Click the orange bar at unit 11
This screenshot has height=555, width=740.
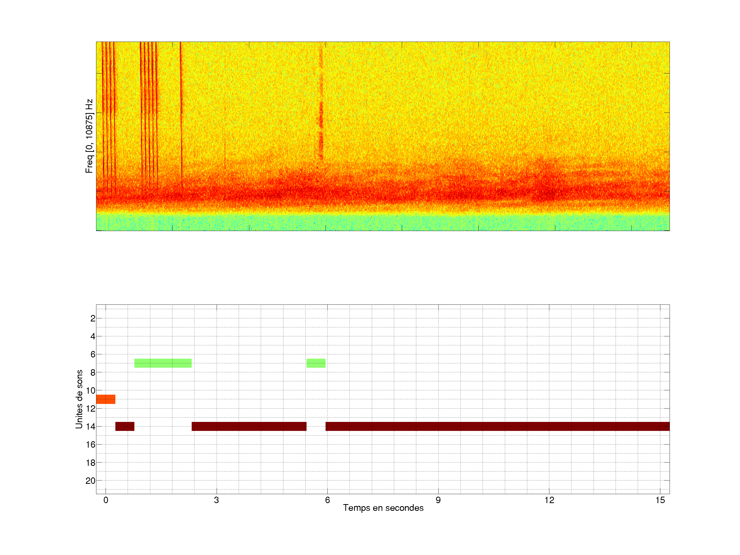[106, 399]
